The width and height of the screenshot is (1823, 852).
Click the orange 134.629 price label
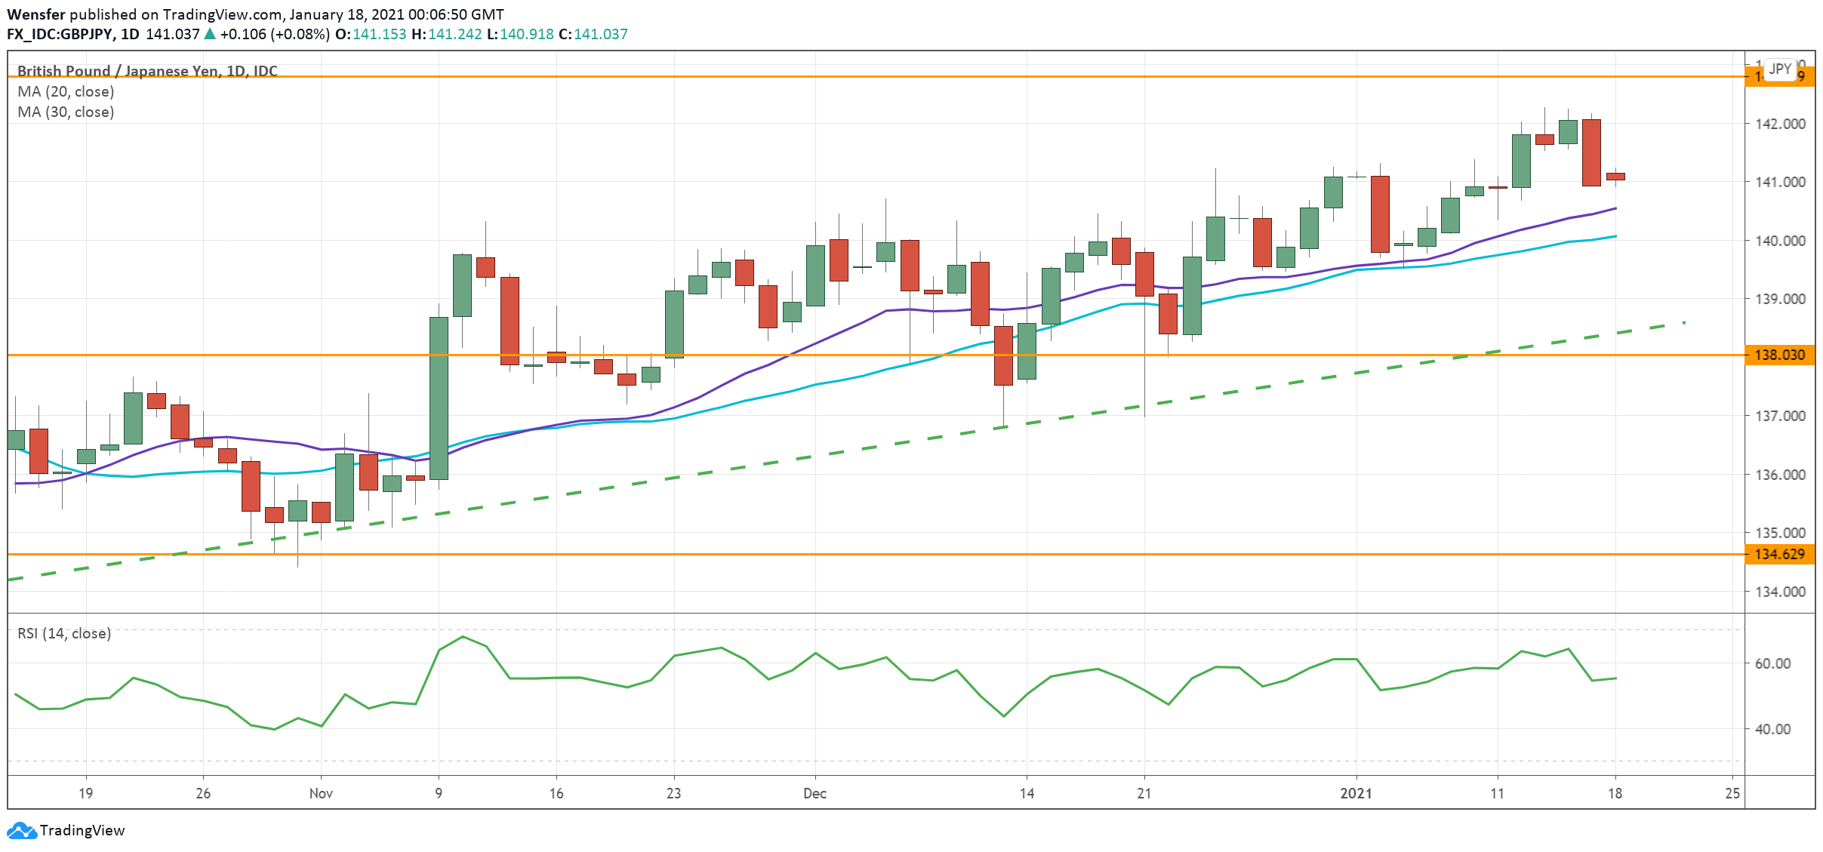coord(1778,554)
